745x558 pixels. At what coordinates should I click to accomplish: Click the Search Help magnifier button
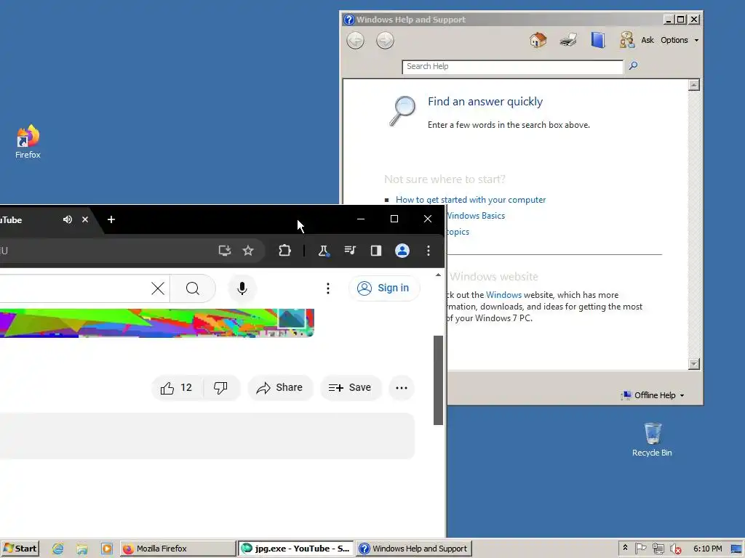633,66
